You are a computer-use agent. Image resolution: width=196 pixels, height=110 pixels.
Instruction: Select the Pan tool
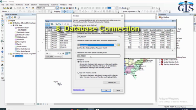[x=2, y=22]
